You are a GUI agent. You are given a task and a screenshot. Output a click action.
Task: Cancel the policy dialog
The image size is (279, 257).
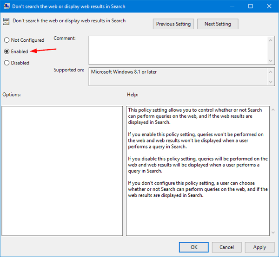pos(226,247)
